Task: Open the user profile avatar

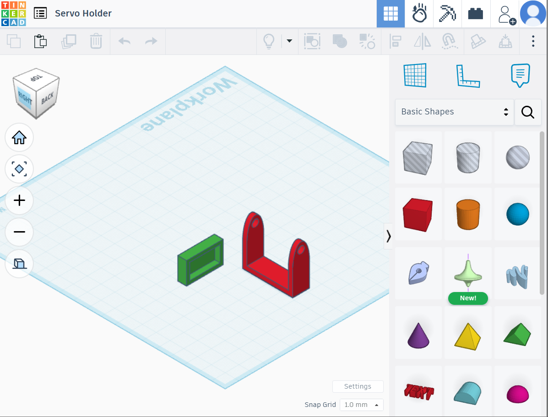Action: click(533, 14)
